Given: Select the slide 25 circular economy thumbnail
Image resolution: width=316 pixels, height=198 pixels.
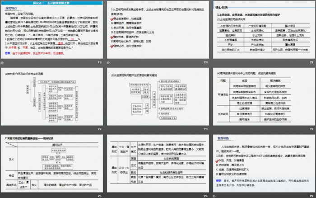Looking at the screenshot, I should [52, 166].
